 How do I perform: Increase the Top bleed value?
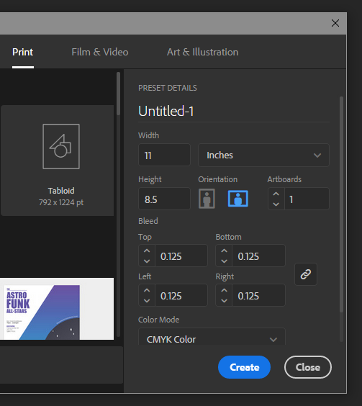pyautogui.click(x=147, y=251)
